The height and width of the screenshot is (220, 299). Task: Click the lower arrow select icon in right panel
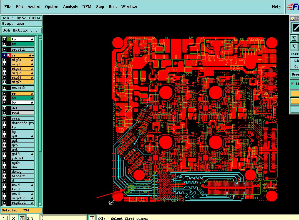(294, 46)
